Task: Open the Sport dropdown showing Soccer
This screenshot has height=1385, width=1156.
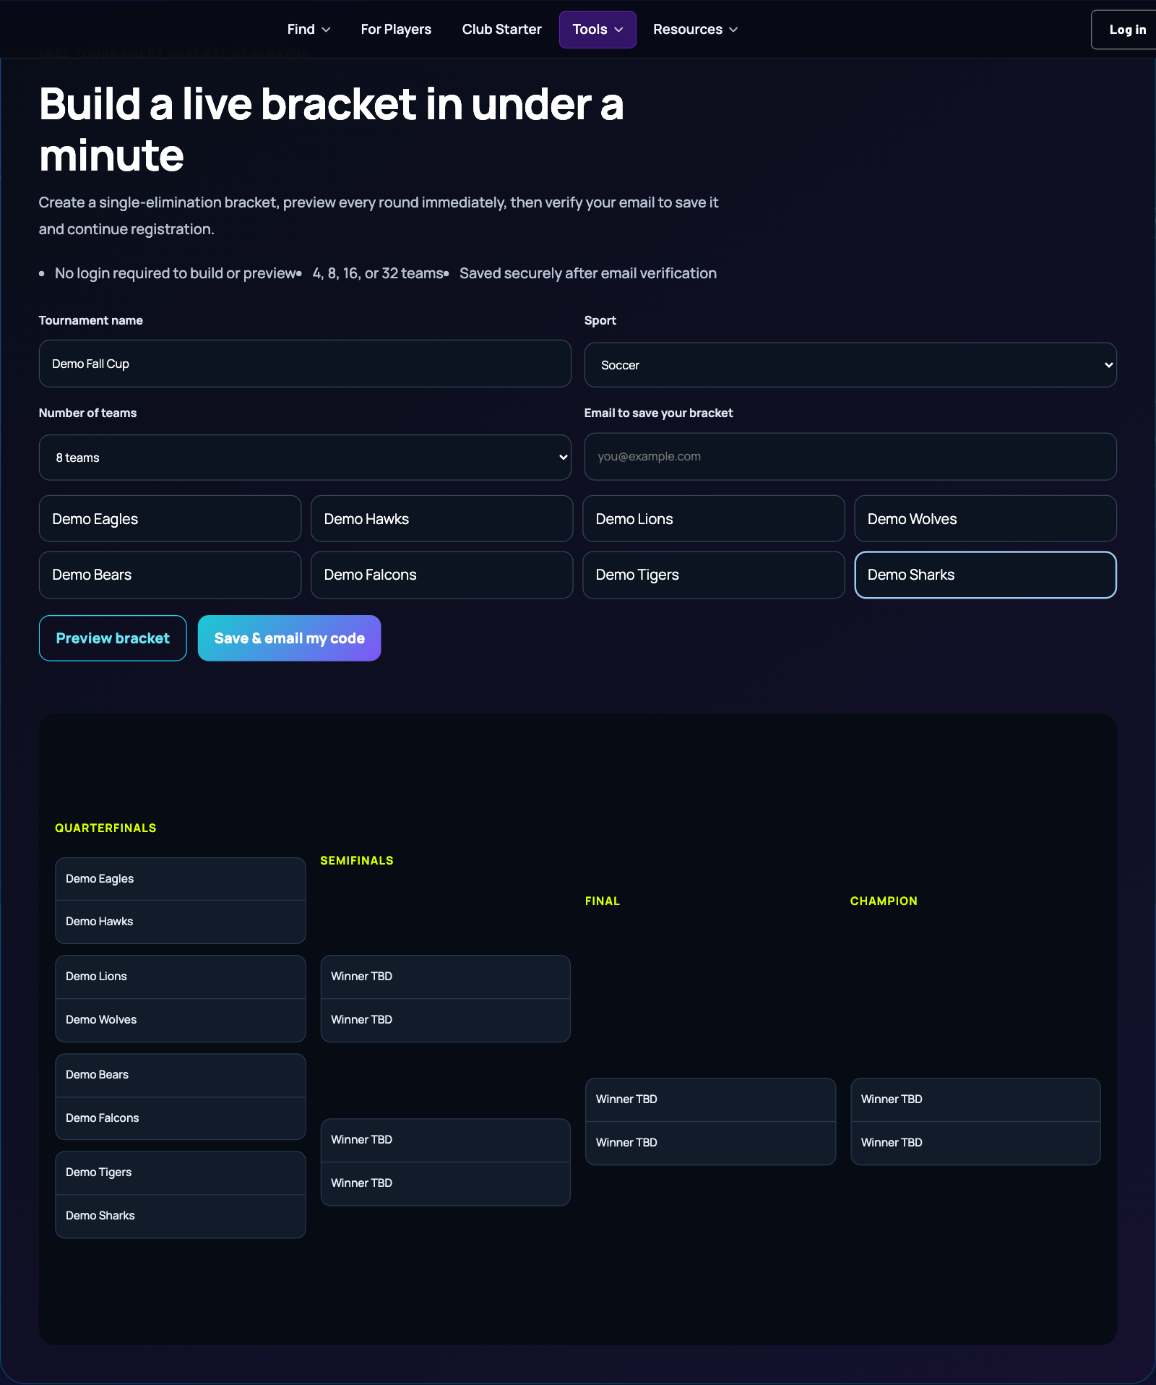Action: pyautogui.click(x=850, y=365)
